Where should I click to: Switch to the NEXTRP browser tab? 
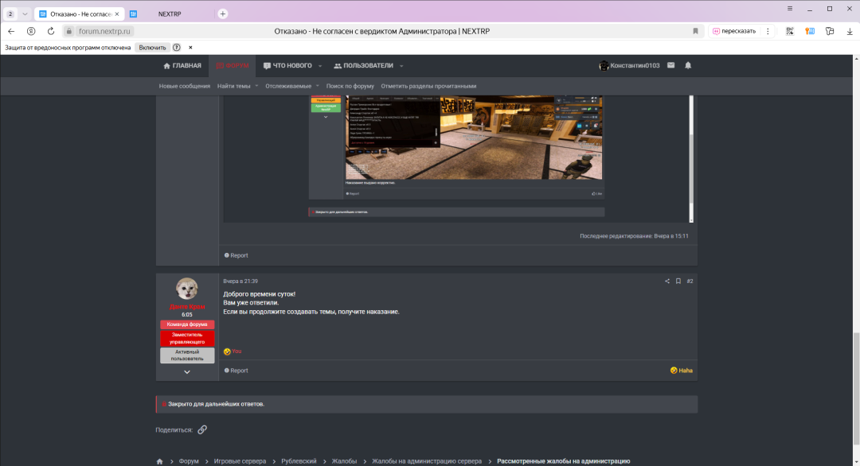(x=170, y=14)
